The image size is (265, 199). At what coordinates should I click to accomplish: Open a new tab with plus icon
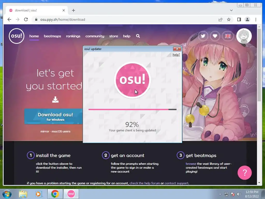pos(73,10)
